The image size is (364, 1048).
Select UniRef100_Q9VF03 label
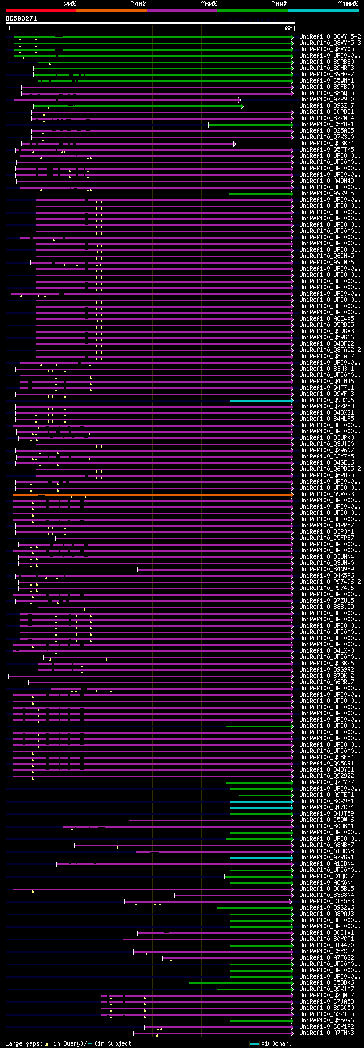326,394
